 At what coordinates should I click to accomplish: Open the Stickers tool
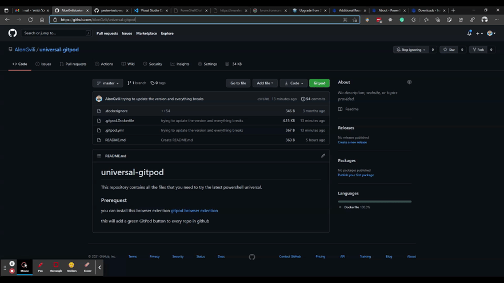(x=71, y=266)
